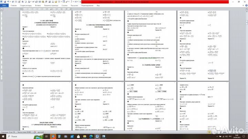
Task: Click the tab stop selector beside ruler
Action: 1,9
